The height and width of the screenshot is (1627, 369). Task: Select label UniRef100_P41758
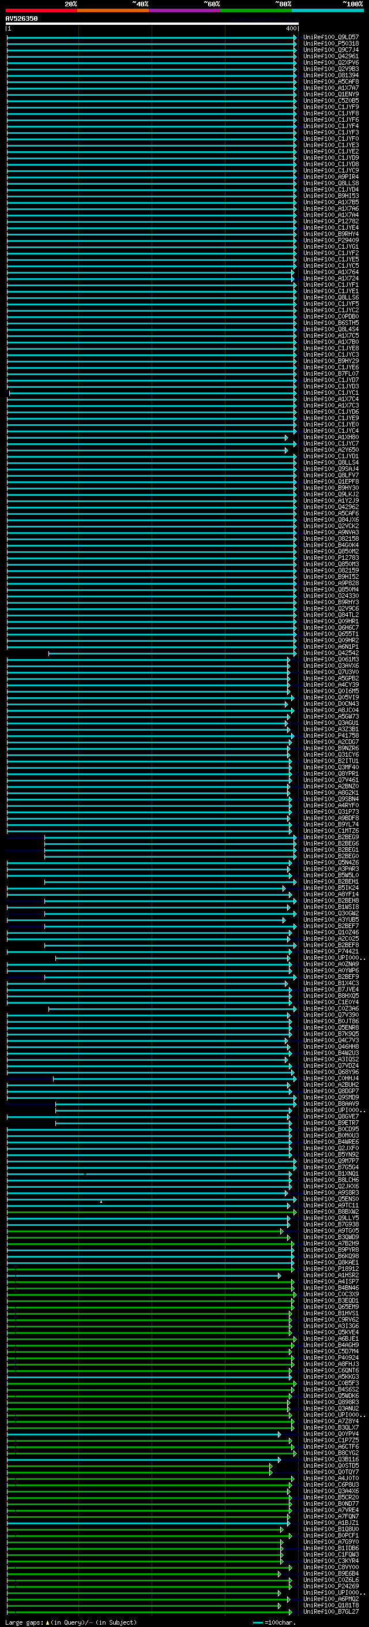pyautogui.click(x=331, y=736)
